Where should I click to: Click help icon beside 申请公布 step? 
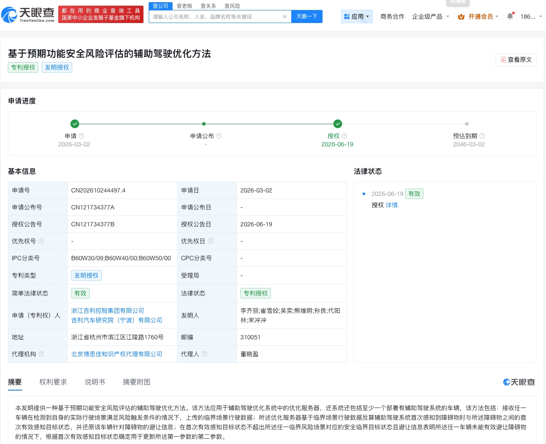click(x=219, y=136)
